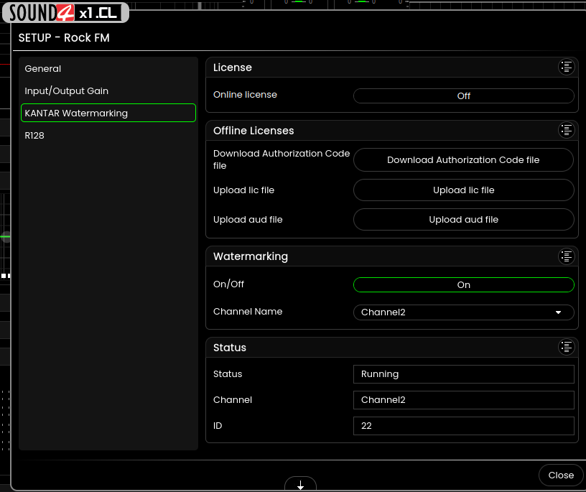The width and height of the screenshot is (586, 492).
Task: Open the Channel Name dropdown
Action: (x=463, y=312)
